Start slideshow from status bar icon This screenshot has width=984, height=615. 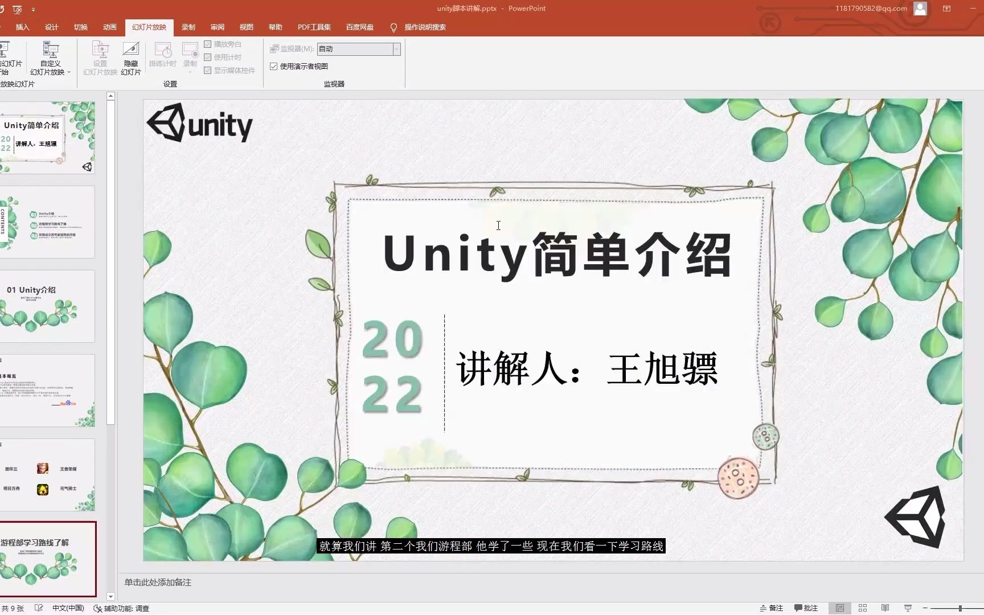(908, 608)
